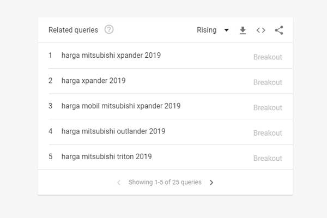Share the related queries card
327x218 pixels.
tap(279, 31)
